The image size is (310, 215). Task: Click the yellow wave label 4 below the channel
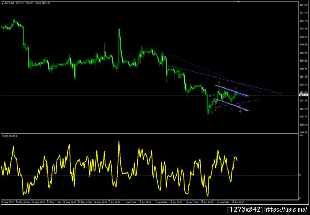point(240,111)
